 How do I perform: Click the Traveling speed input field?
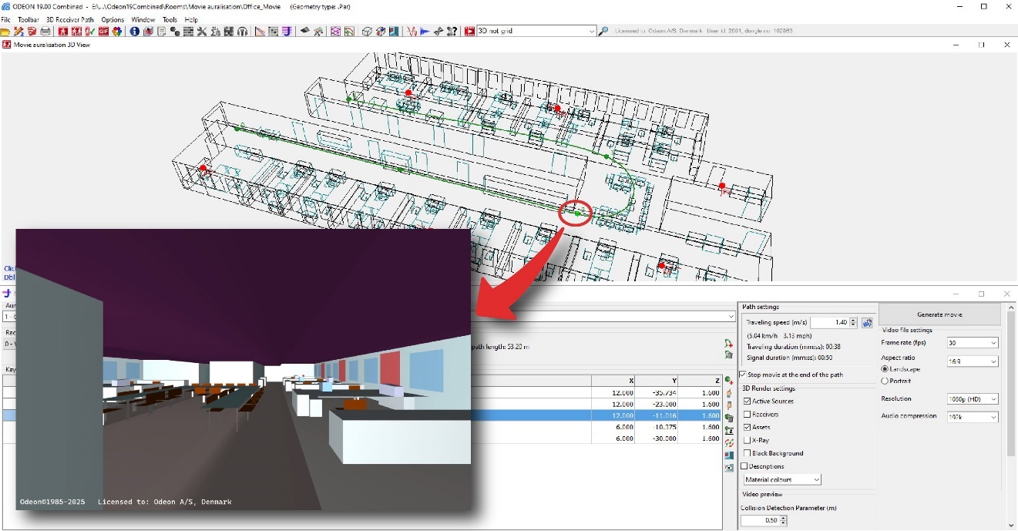click(829, 323)
